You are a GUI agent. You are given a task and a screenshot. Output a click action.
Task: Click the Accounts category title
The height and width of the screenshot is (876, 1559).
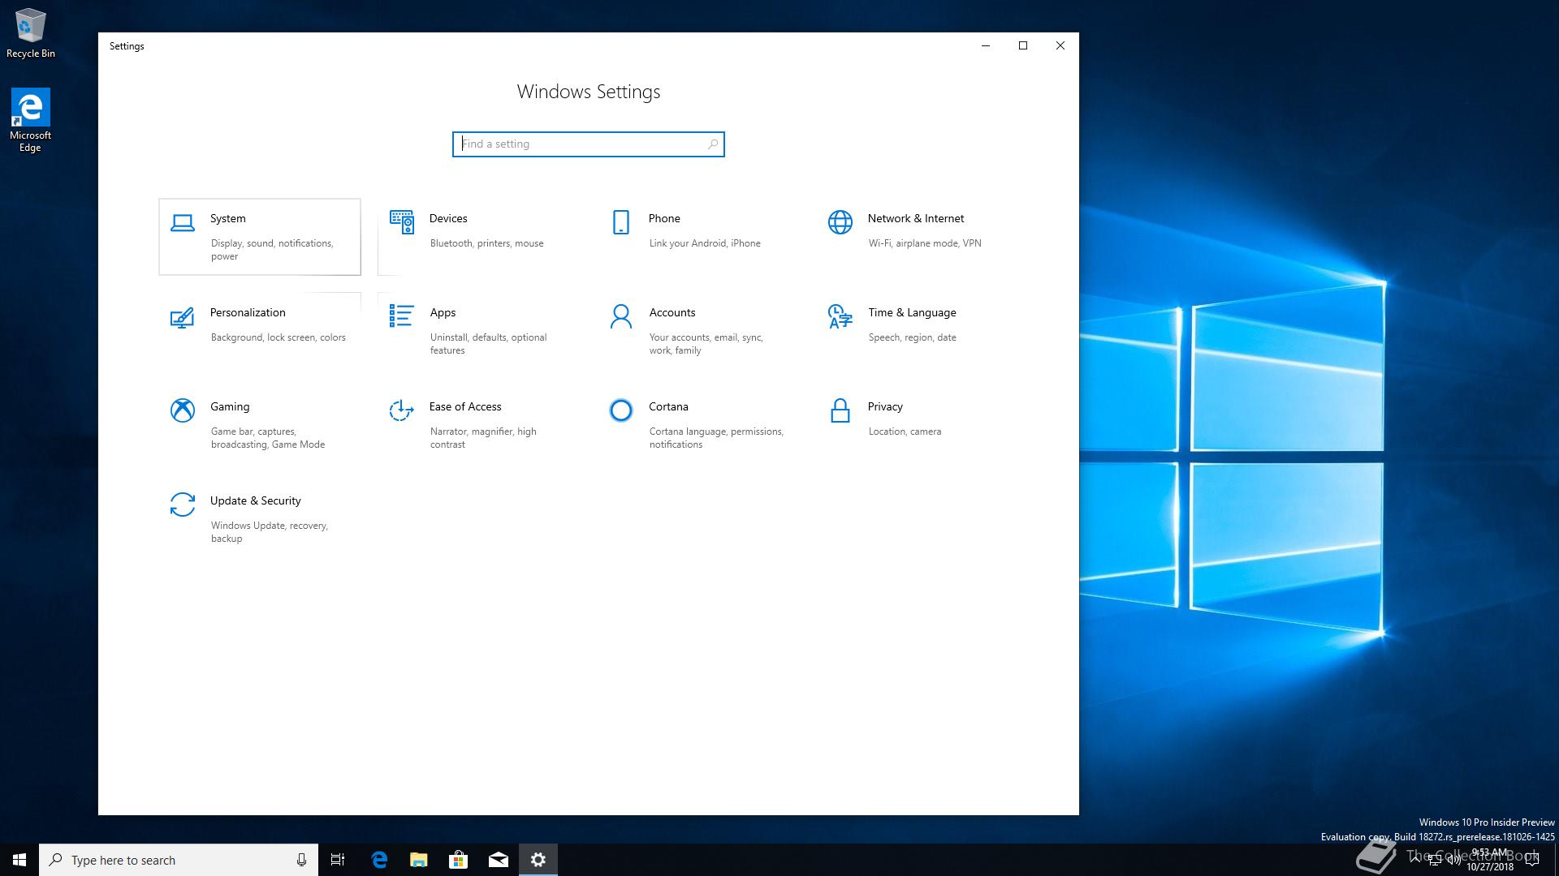pyautogui.click(x=672, y=313)
